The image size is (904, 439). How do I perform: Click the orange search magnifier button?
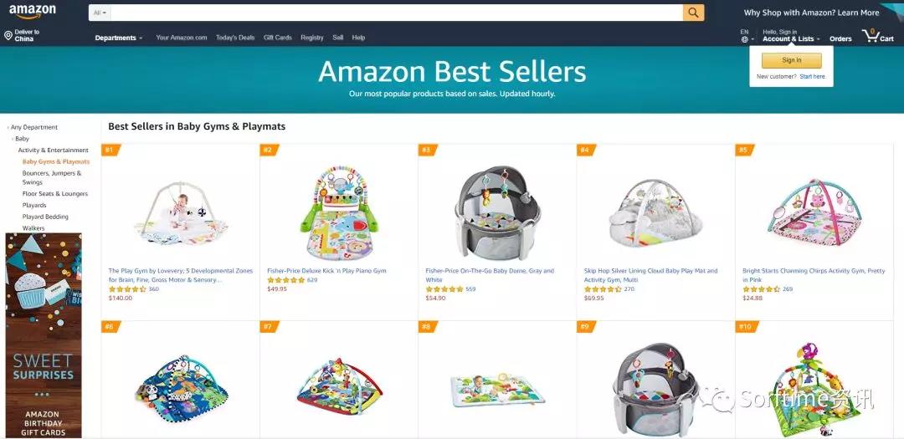tap(694, 13)
